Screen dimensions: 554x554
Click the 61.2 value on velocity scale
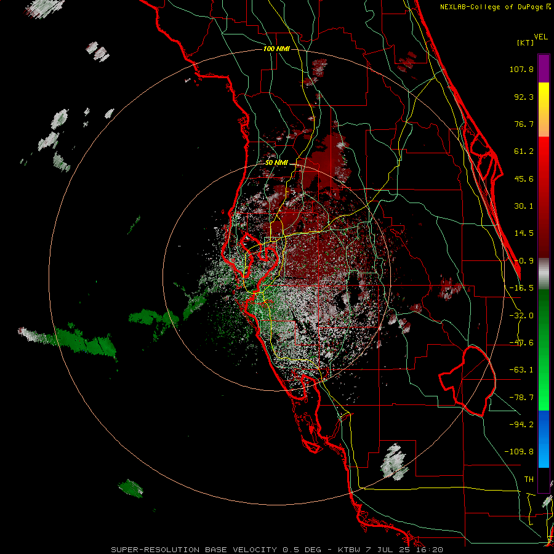524,151
